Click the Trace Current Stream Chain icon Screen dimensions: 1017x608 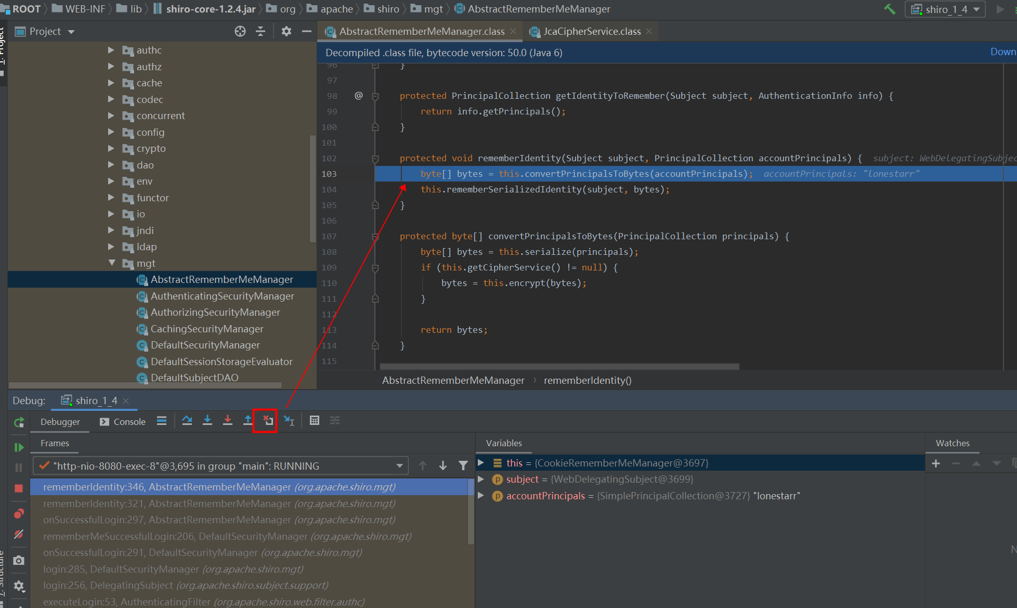335,421
